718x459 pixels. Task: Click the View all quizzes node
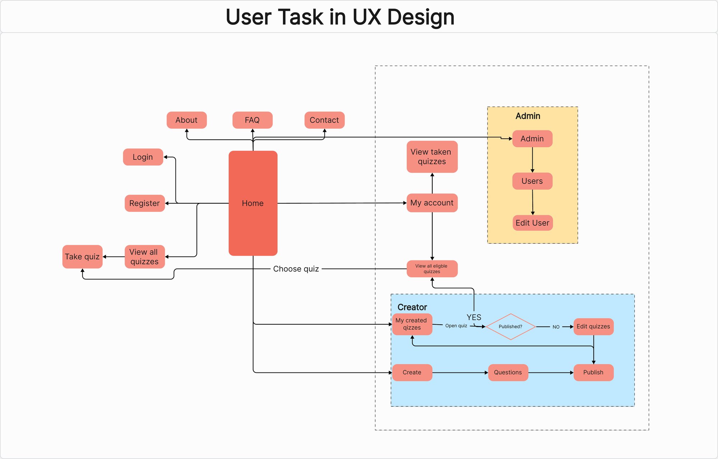144,256
